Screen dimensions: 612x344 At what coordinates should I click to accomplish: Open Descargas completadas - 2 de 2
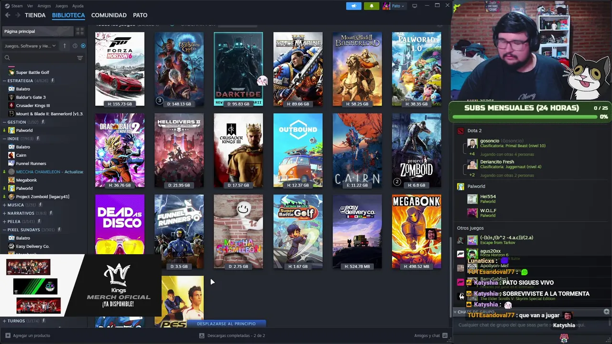pos(236,335)
